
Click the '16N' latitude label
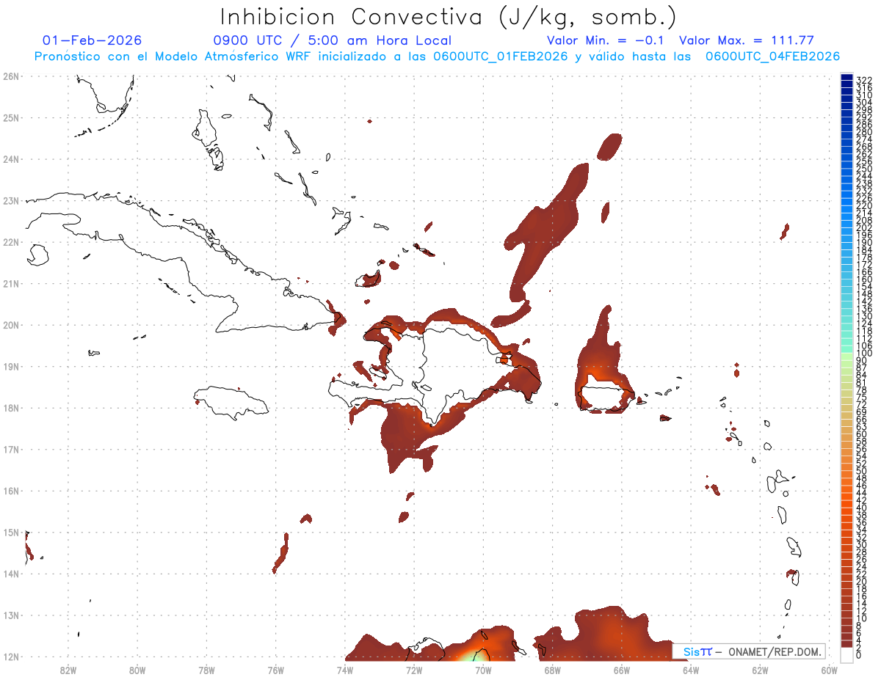pyautogui.click(x=10, y=491)
